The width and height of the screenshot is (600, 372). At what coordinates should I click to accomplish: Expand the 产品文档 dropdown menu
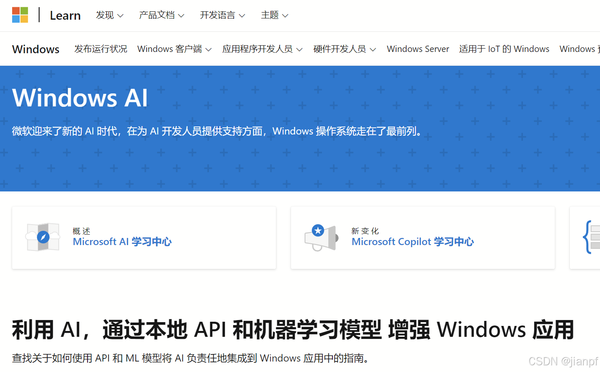pos(162,15)
